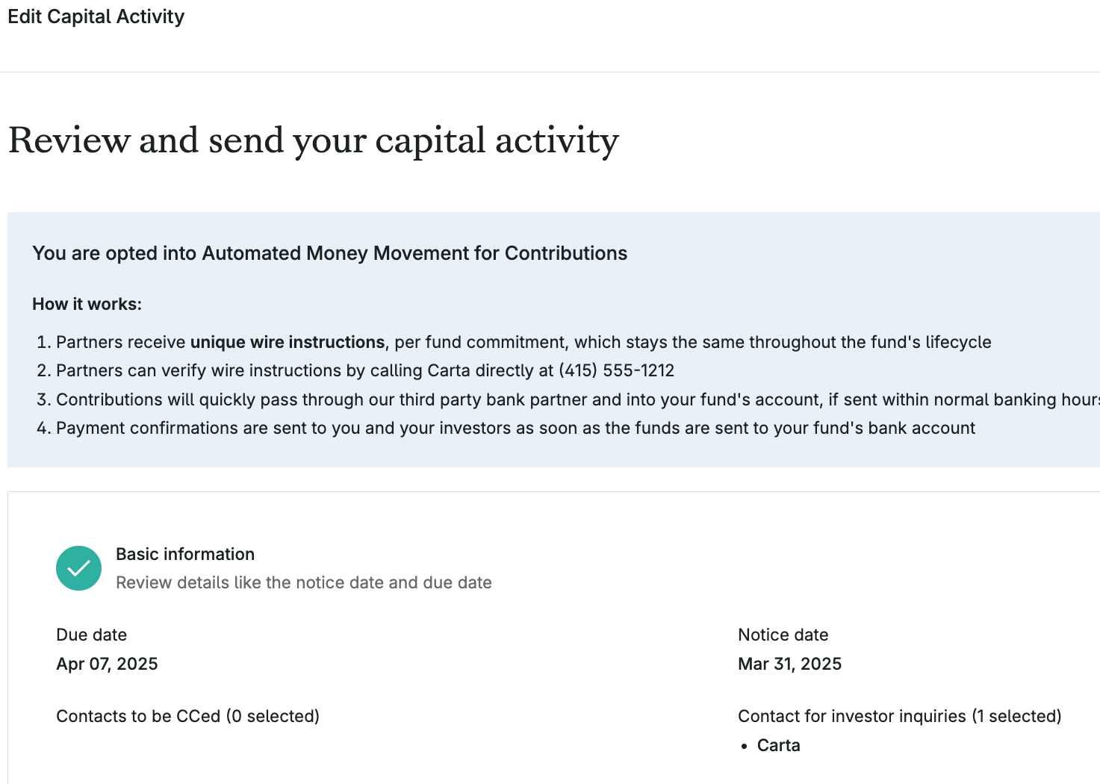This screenshot has width=1100, height=784.
Task: Select the Due date label
Action: tap(92, 635)
